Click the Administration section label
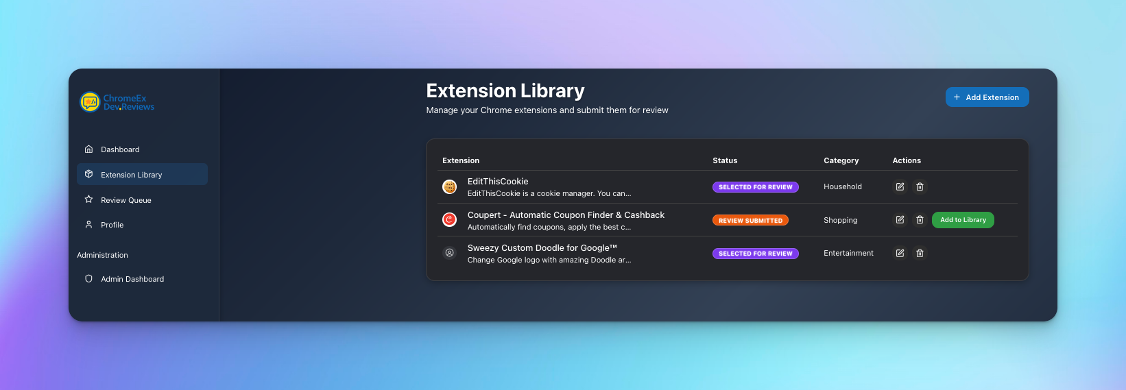This screenshot has height=390, width=1126. coord(102,255)
